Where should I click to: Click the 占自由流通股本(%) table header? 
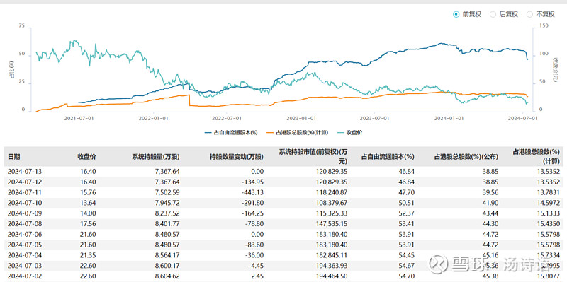pyautogui.click(x=388, y=157)
